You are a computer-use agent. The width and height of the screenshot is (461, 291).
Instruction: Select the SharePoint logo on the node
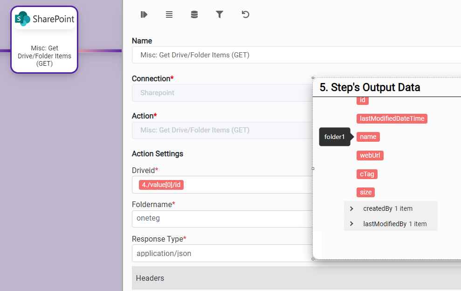[x=44, y=19]
